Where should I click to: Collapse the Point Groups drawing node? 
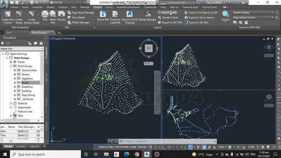[x=7, y=58]
